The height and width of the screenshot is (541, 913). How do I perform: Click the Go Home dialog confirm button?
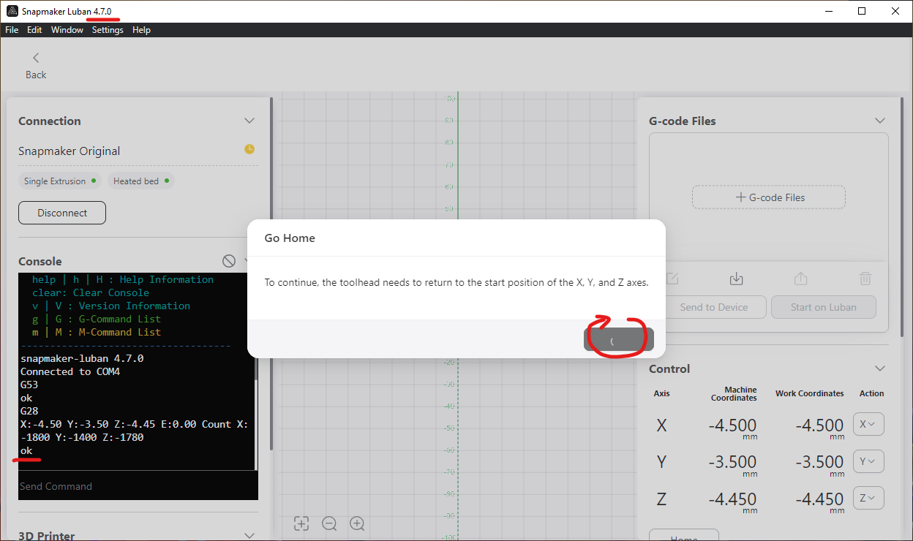point(619,339)
